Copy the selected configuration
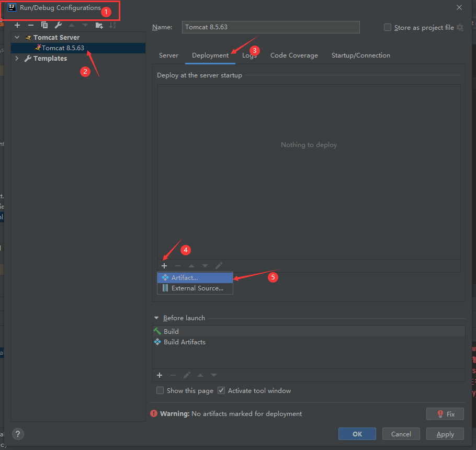Viewport: 476px width, 450px height. click(44, 25)
